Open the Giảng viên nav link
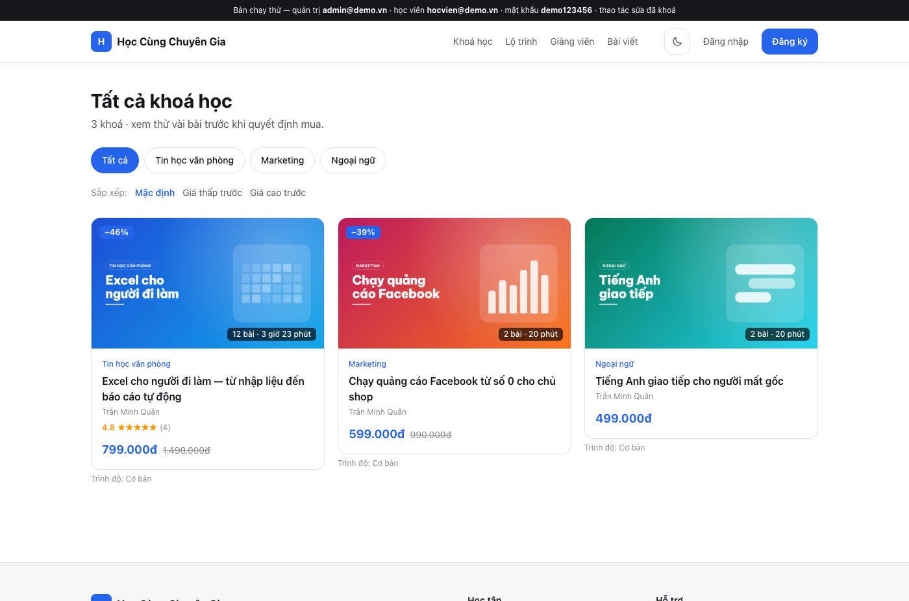The image size is (909, 601). (x=572, y=42)
